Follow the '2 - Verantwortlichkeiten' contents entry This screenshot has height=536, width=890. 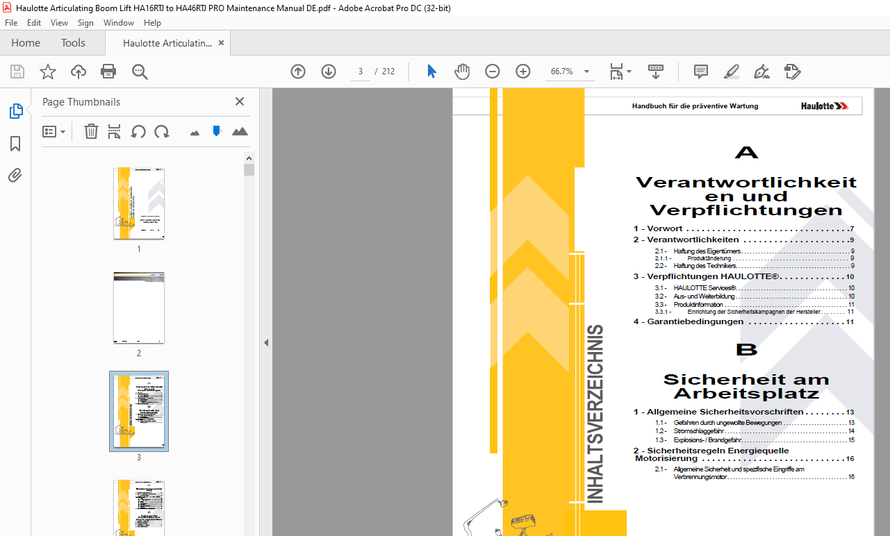743,240
